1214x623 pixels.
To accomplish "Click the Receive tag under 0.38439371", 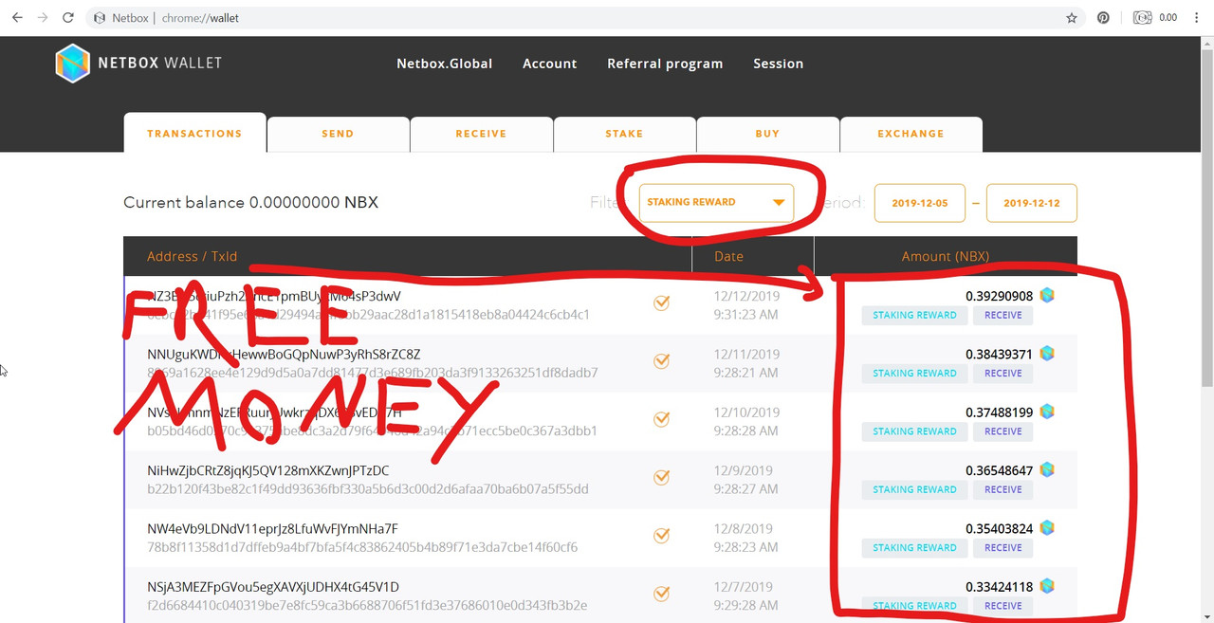I will pyautogui.click(x=1002, y=374).
